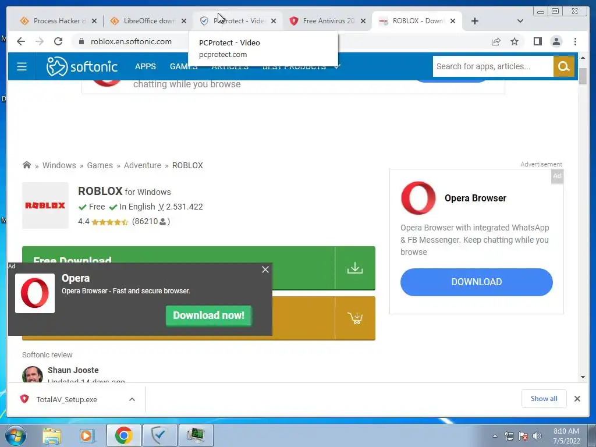Image resolution: width=596 pixels, height=447 pixels.
Task: Expand TotalAV_Setup.exe download options chevron
Action: click(132, 399)
